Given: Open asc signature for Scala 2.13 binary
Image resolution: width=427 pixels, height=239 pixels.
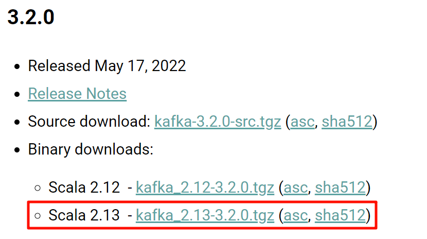Looking at the screenshot, I should tap(296, 215).
